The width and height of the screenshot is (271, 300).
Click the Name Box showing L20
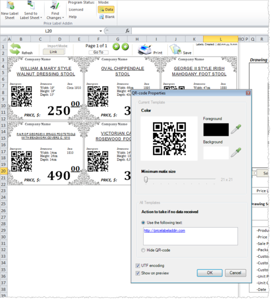(49, 31)
